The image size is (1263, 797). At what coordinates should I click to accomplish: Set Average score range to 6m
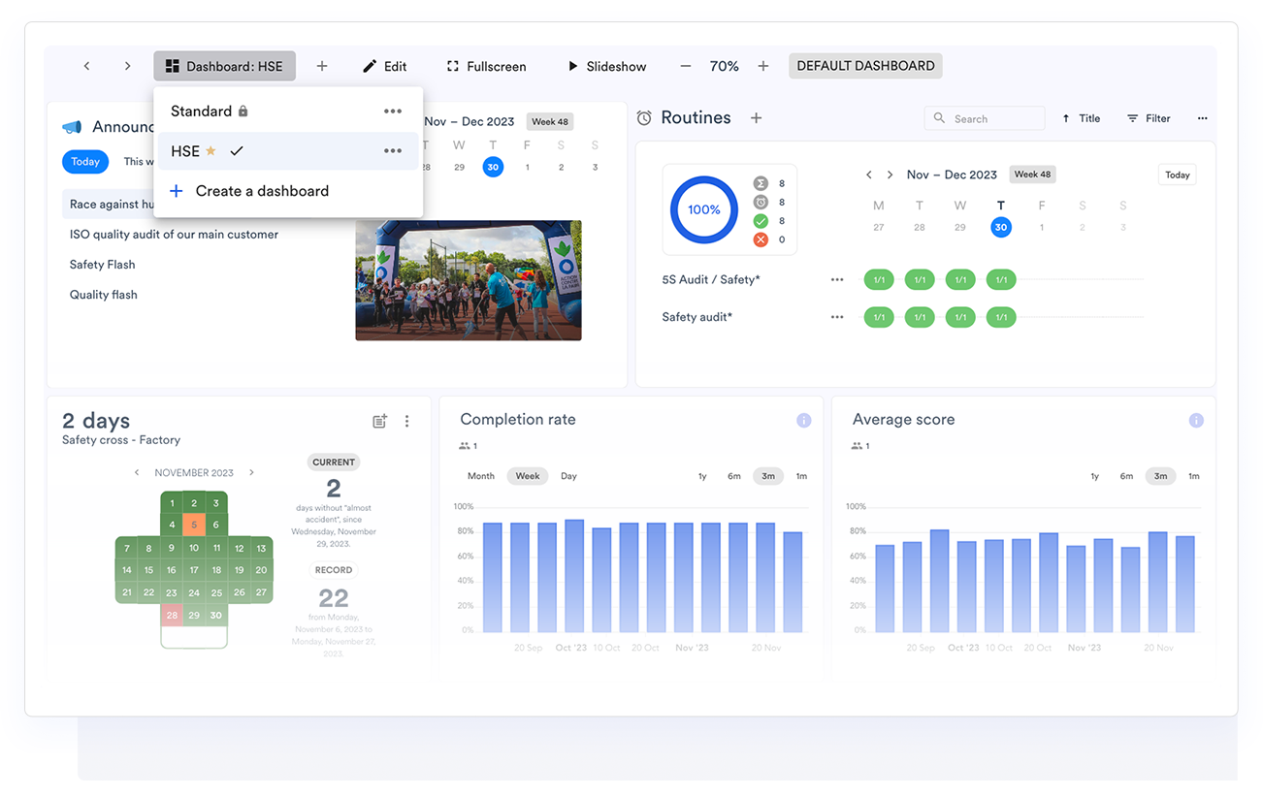[x=1126, y=476]
